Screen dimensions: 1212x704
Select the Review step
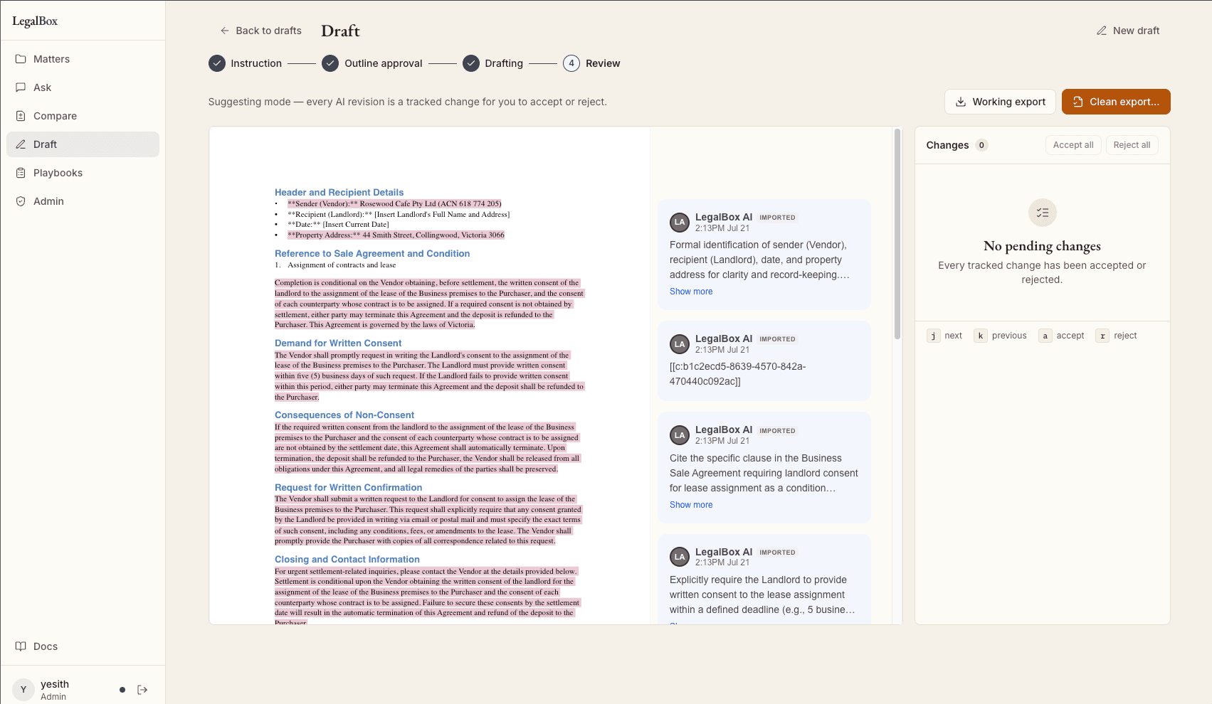tap(592, 63)
